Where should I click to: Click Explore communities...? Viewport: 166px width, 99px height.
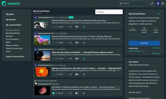click(x=16, y=56)
